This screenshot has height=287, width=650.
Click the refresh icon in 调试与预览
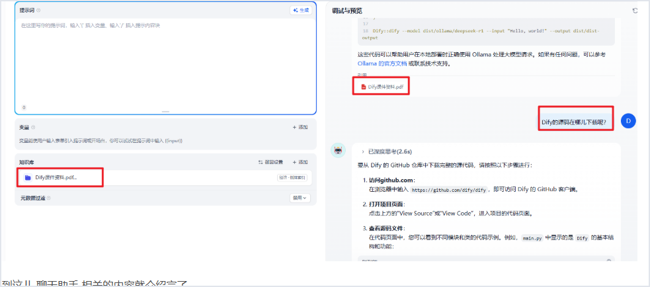pyautogui.click(x=635, y=11)
